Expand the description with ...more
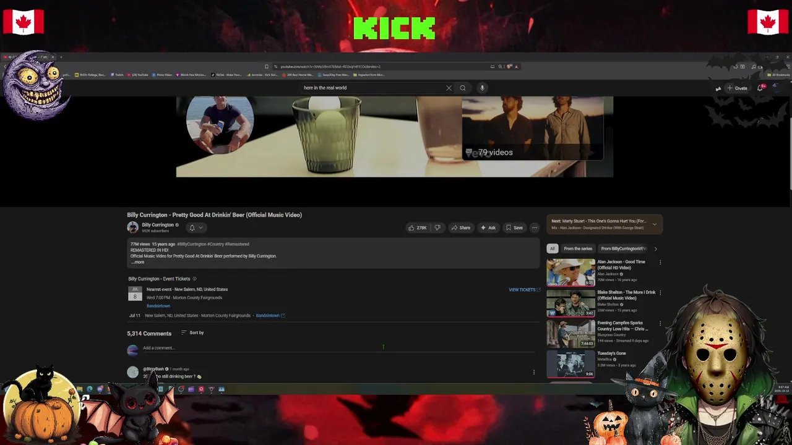Viewport: 792px width, 445px height. 137,262
